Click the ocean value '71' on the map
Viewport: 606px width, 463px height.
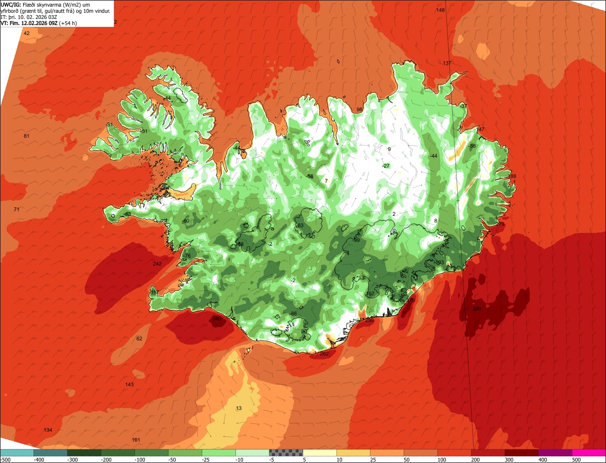coord(17,209)
